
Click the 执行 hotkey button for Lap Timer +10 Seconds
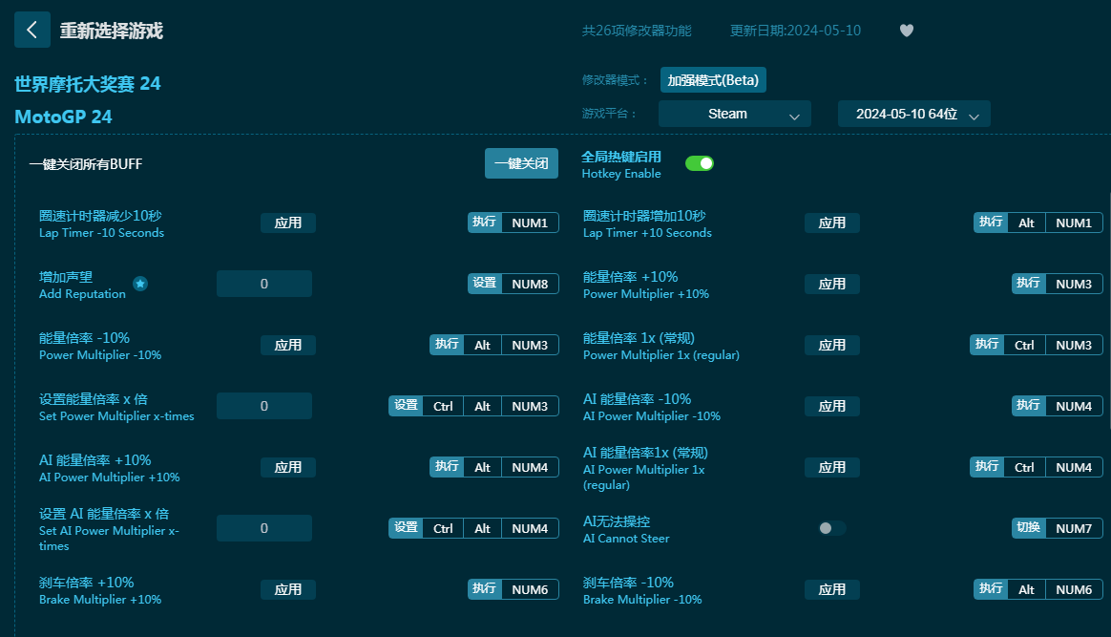pos(991,223)
